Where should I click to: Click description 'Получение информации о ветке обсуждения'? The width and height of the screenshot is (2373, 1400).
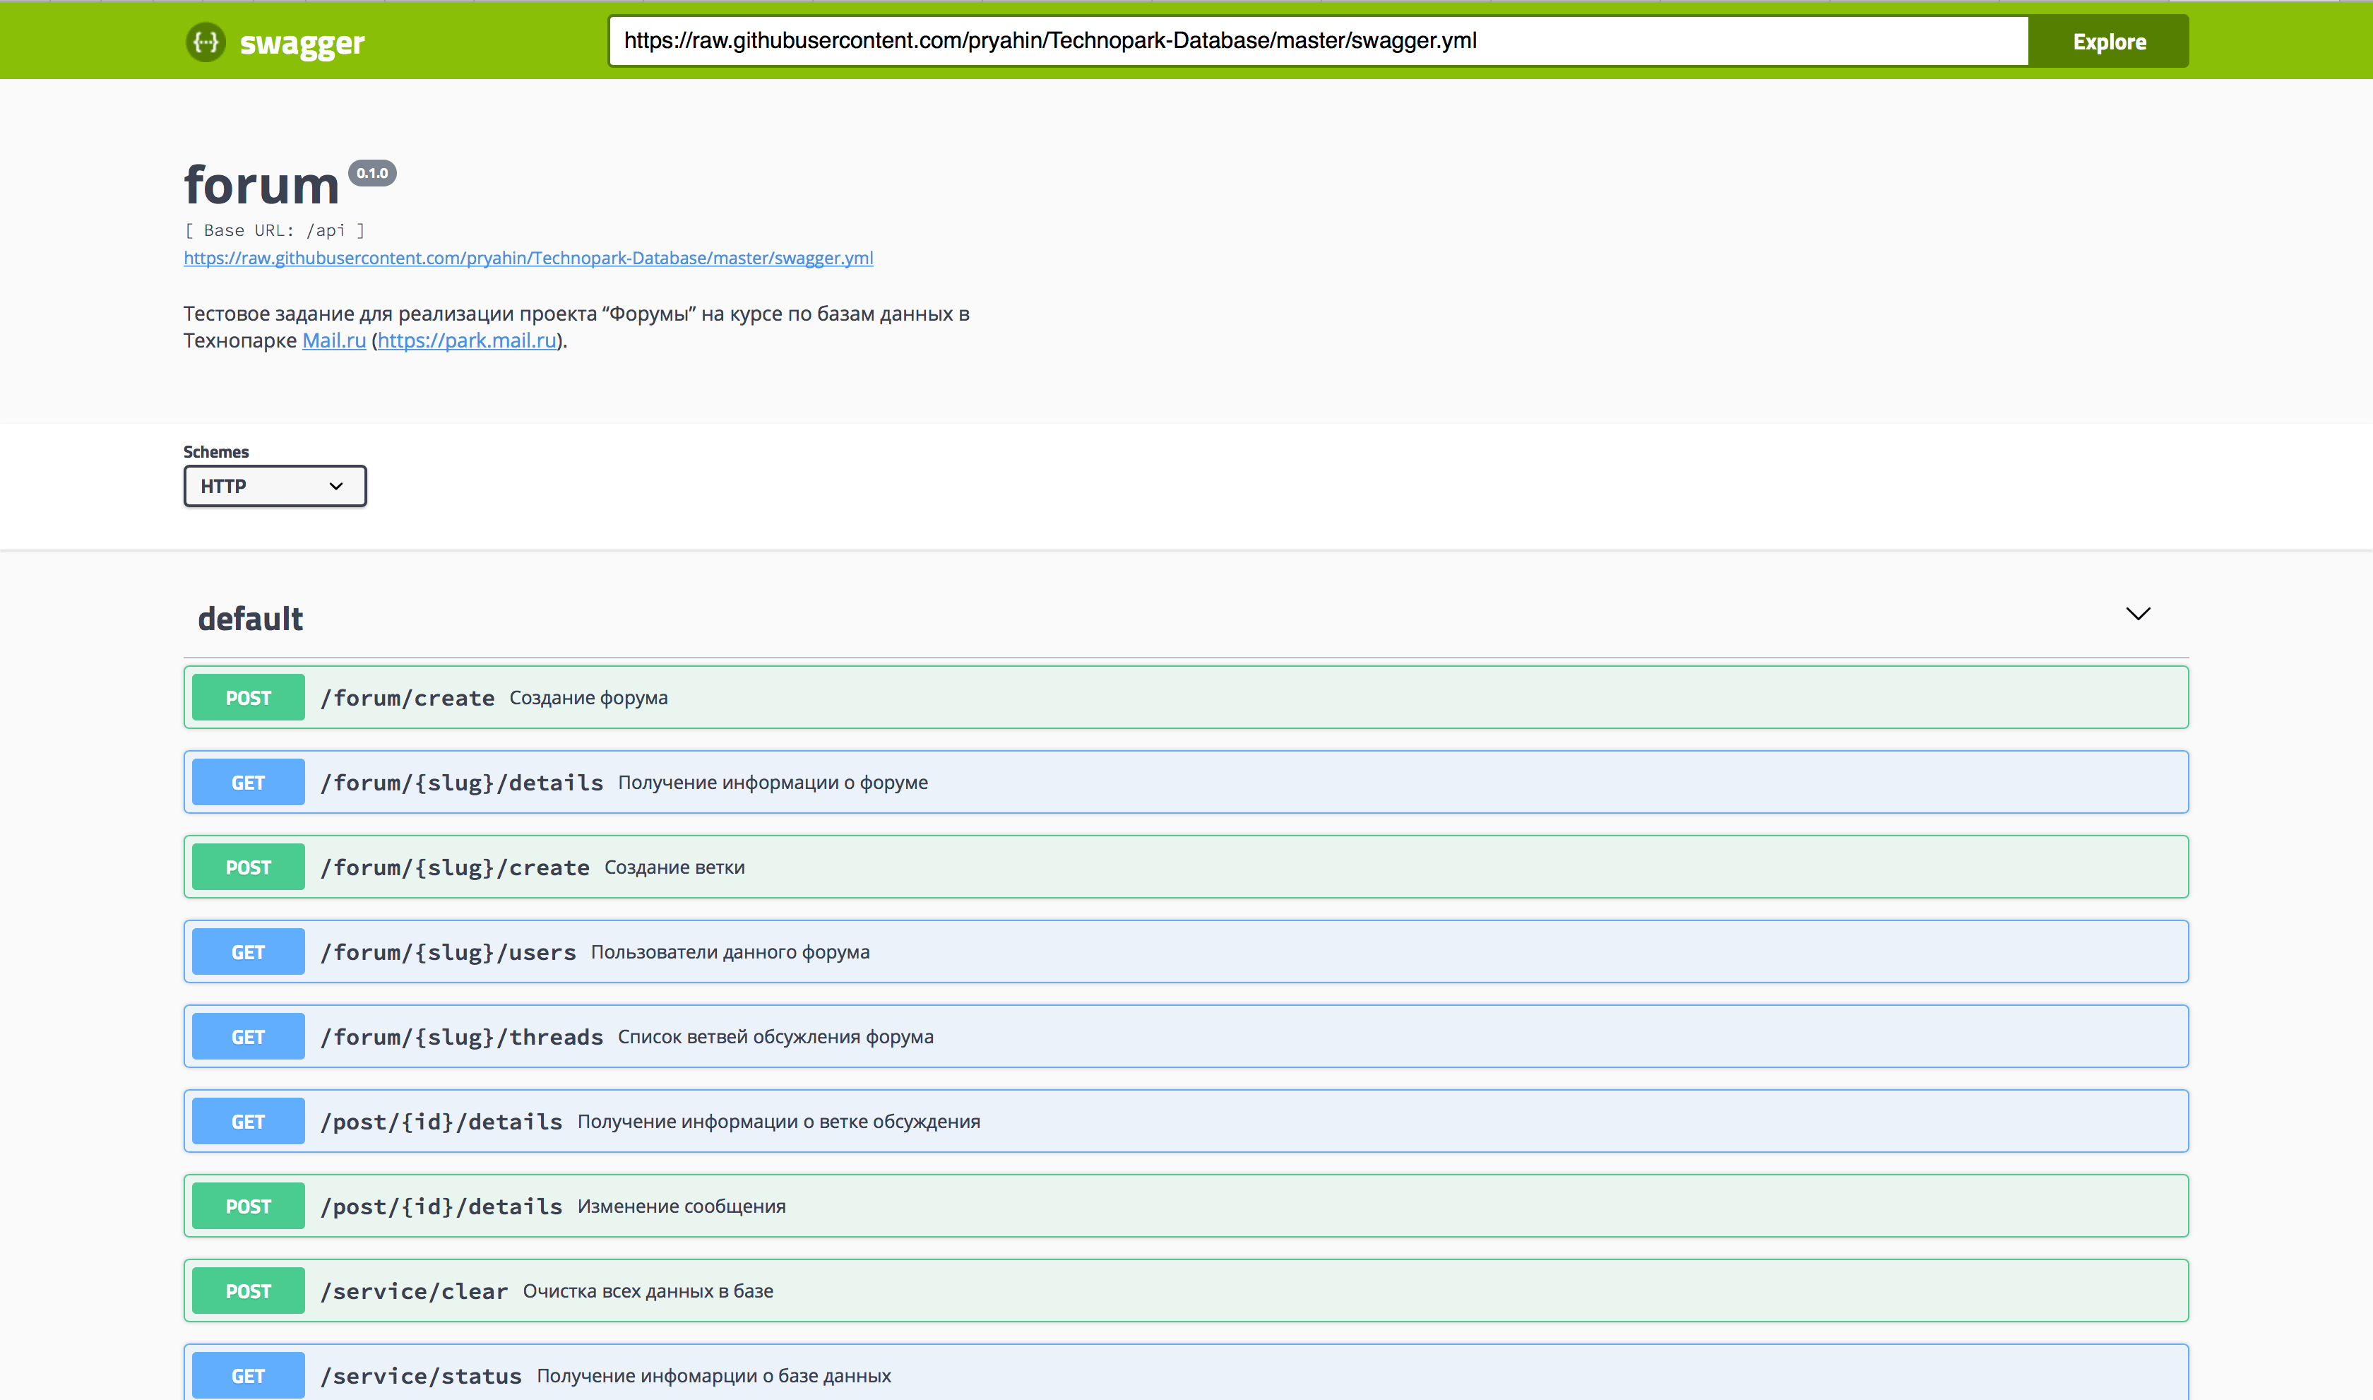pos(779,1122)
